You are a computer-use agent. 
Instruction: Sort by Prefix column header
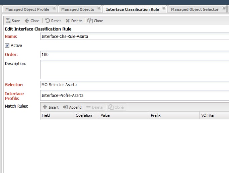point(174,115)
